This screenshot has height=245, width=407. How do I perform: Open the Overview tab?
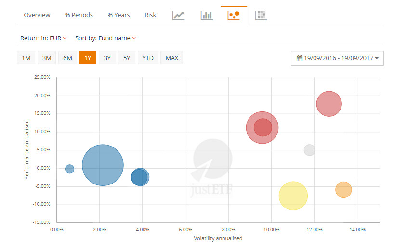coord(37,15)
